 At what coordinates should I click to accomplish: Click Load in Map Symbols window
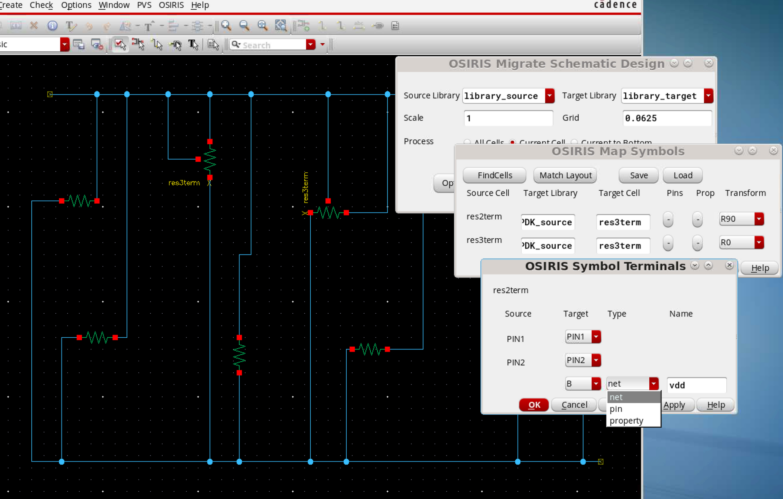tap(683, 176)
